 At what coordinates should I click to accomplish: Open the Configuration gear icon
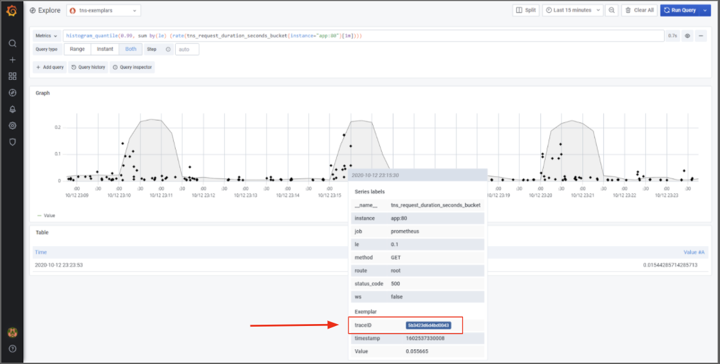(12, 125)
